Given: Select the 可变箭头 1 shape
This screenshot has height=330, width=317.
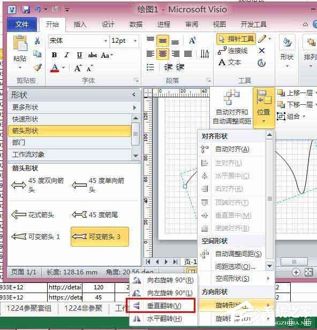Looking at the screenshot, I should (x=35, y=237).
